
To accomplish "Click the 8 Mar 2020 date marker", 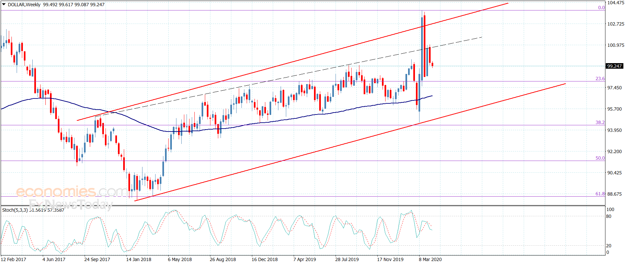I will click(x=430, y=259).
